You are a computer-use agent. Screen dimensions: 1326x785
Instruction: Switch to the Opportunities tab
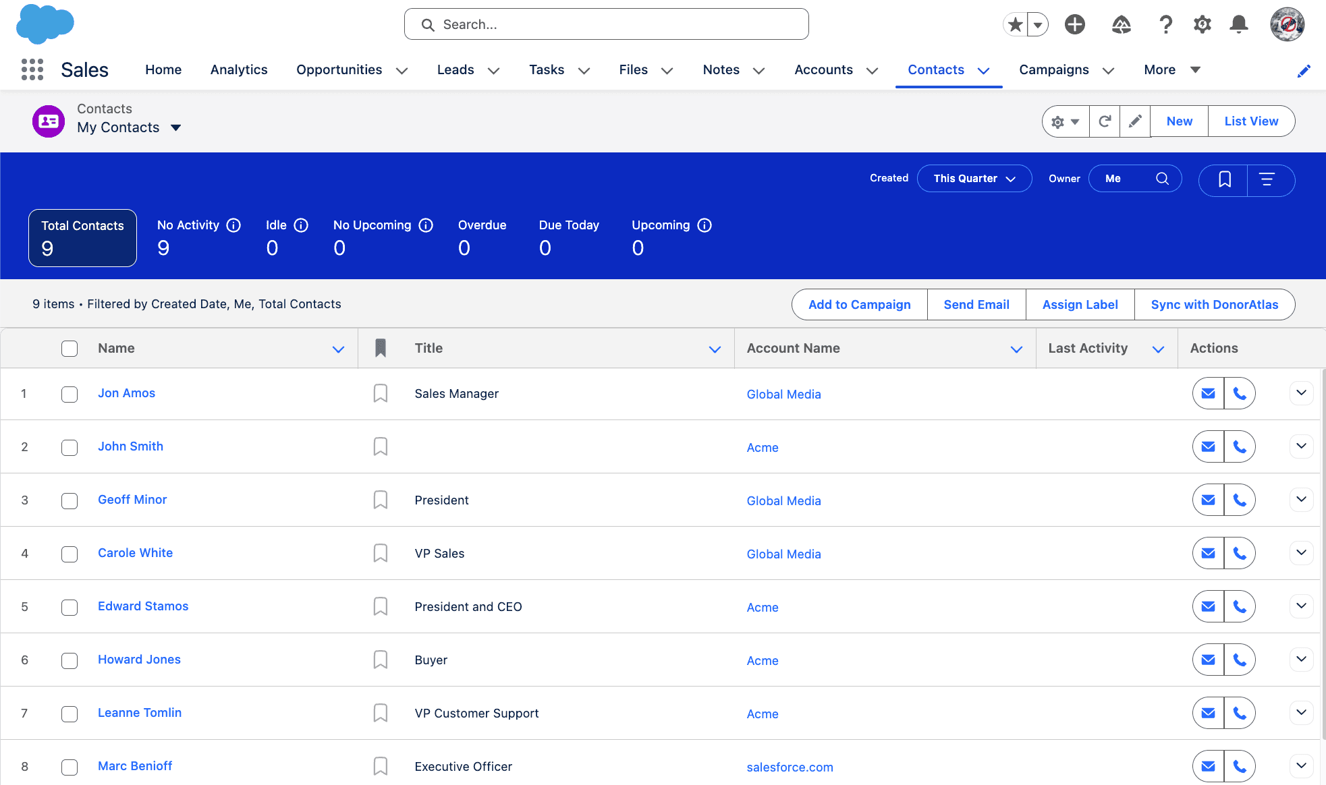(x=339, y=69)
